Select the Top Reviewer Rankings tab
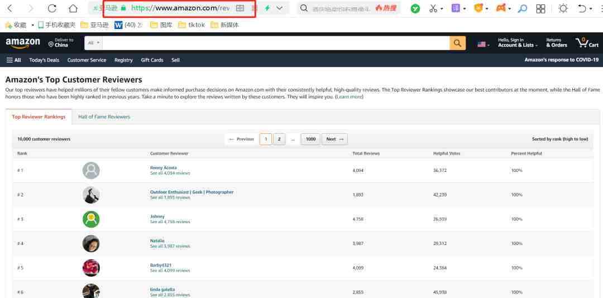603x298 pixels. tap(39, 117)
